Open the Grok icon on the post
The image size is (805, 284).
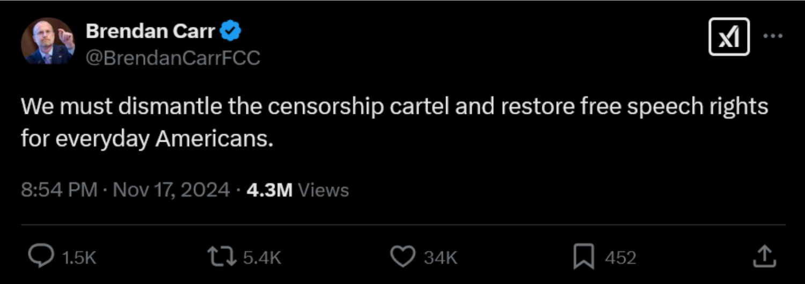[729, 37]
